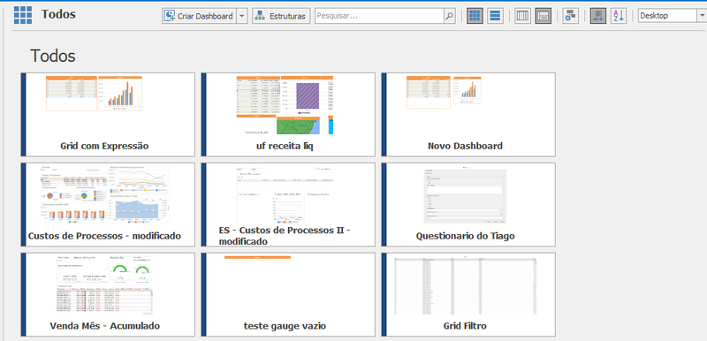707x341 pixels.
Task: Open the Criar Dashboard dropdown arrow
Action: 242,16
